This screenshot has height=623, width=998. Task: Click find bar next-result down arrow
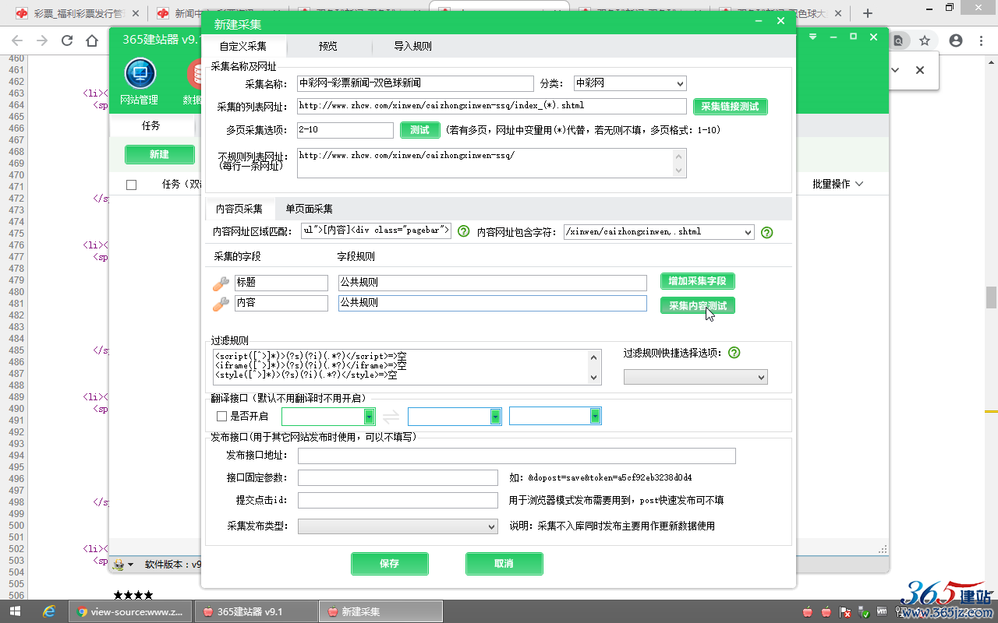coord(895,70)
